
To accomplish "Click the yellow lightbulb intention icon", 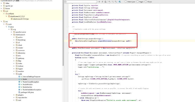I will (x=71, y=40).
